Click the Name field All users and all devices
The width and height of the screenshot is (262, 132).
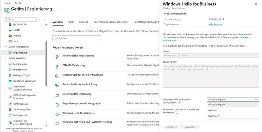(x=211, y=55)
